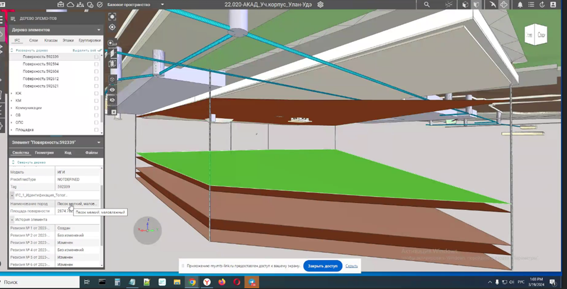
Task: Expand the КМ tree node
Action: coord(12,100)
